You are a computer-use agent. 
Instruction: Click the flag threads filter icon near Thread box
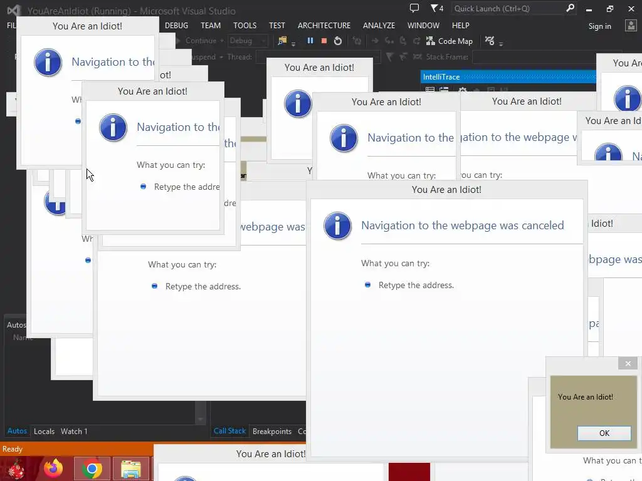pyautogui.click(x=389, y=57)
